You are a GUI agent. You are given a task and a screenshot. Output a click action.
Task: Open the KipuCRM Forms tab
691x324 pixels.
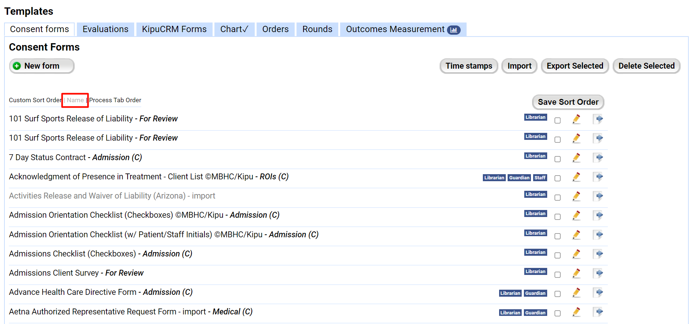coord(174,29)
